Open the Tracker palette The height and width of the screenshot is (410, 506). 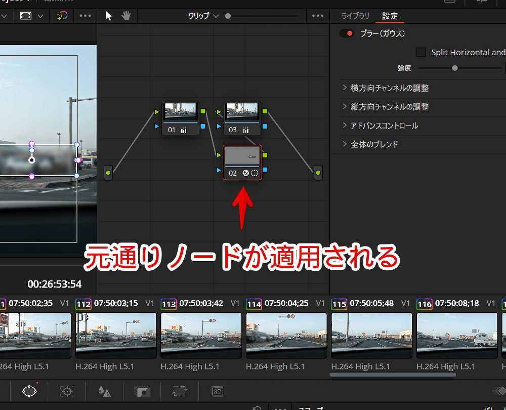(67, 391)
